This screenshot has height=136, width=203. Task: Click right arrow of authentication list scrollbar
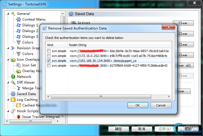(x=169, y=96)
